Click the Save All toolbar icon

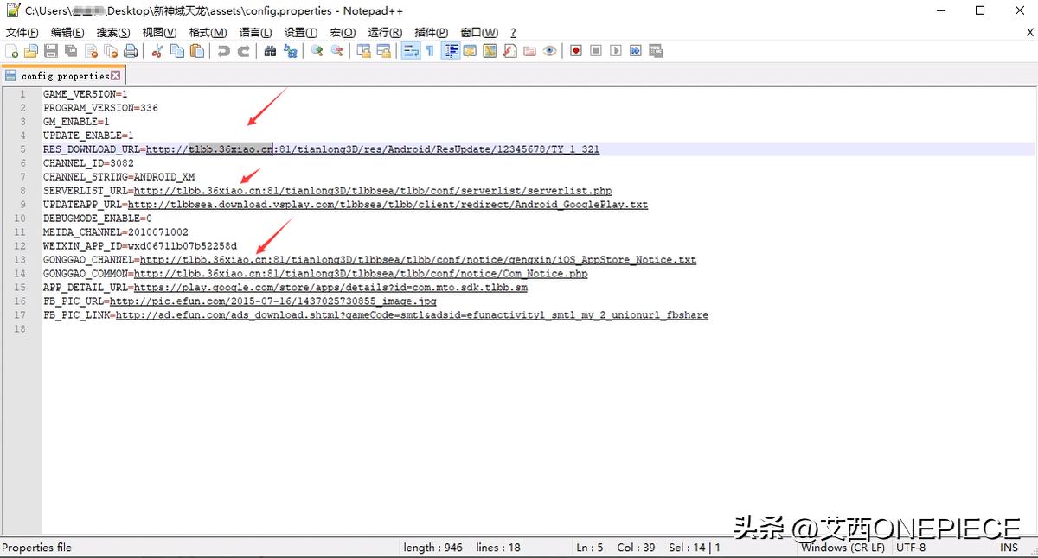coord(71,51)
